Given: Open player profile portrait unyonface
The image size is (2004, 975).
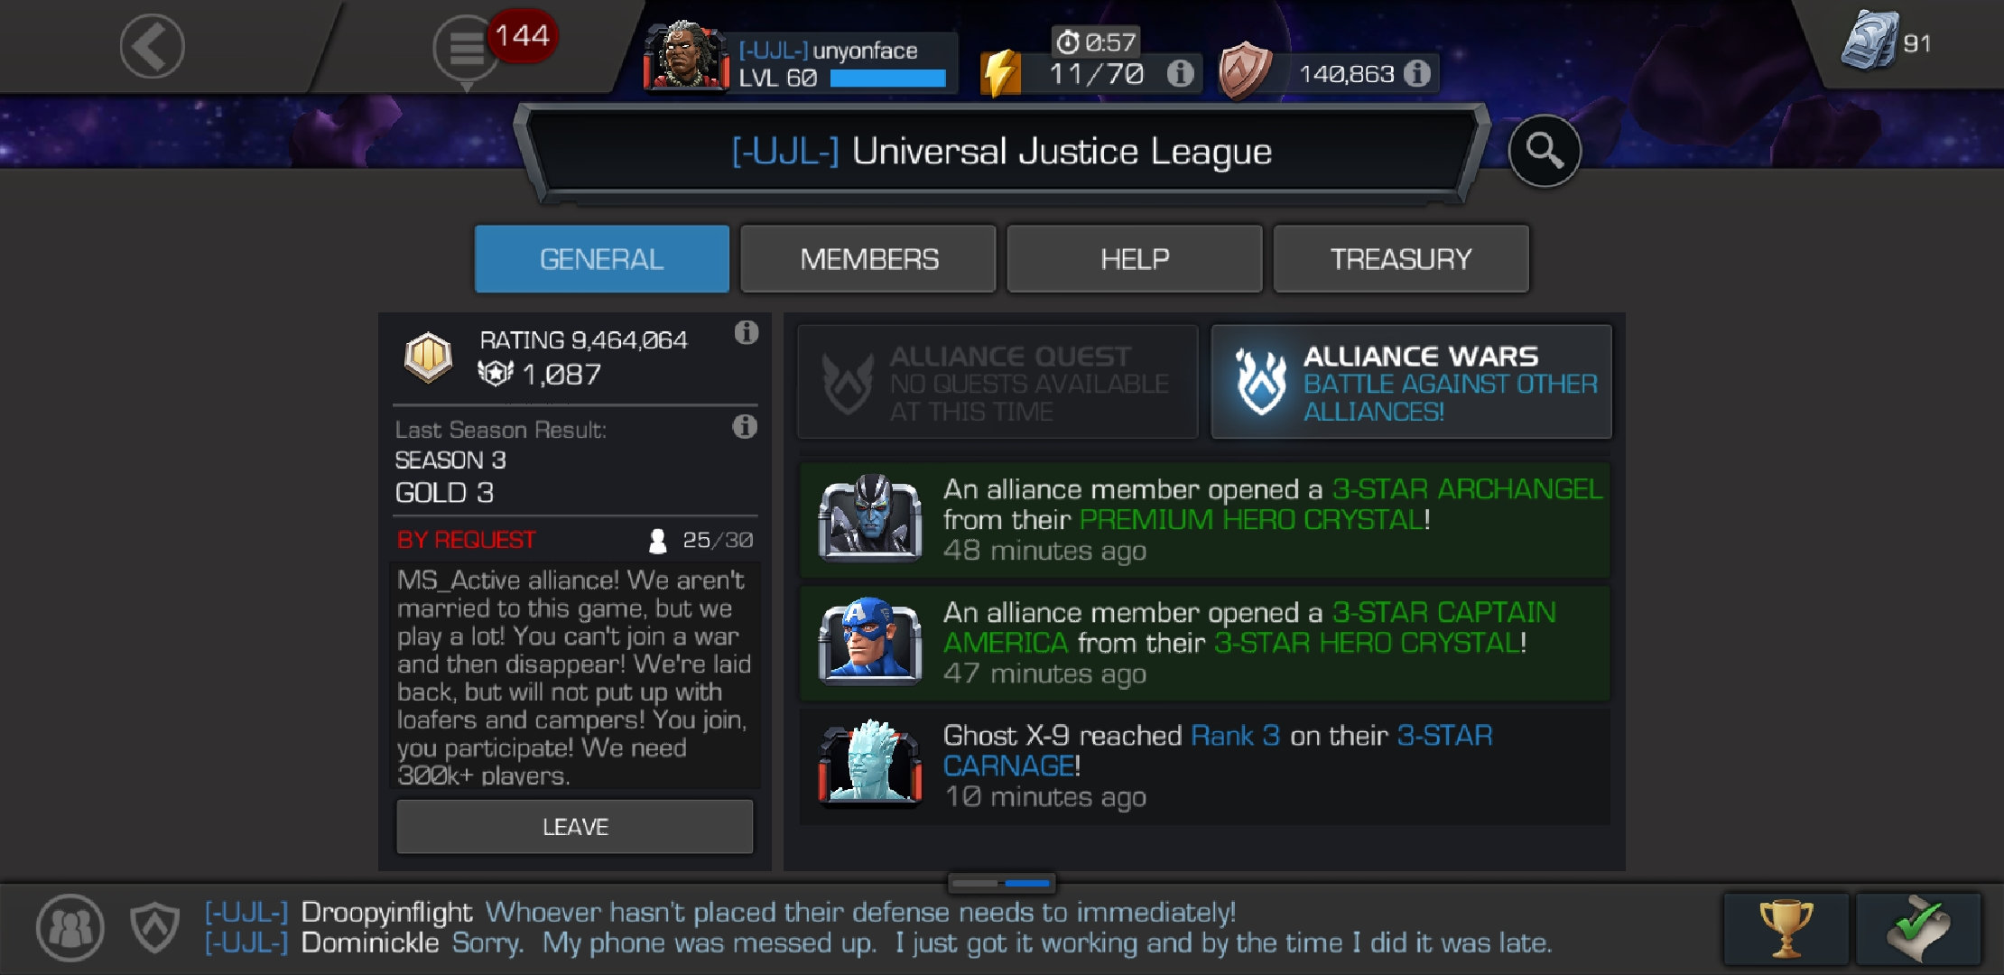Looking at the screenshot, I should click(x=686, y=56).
